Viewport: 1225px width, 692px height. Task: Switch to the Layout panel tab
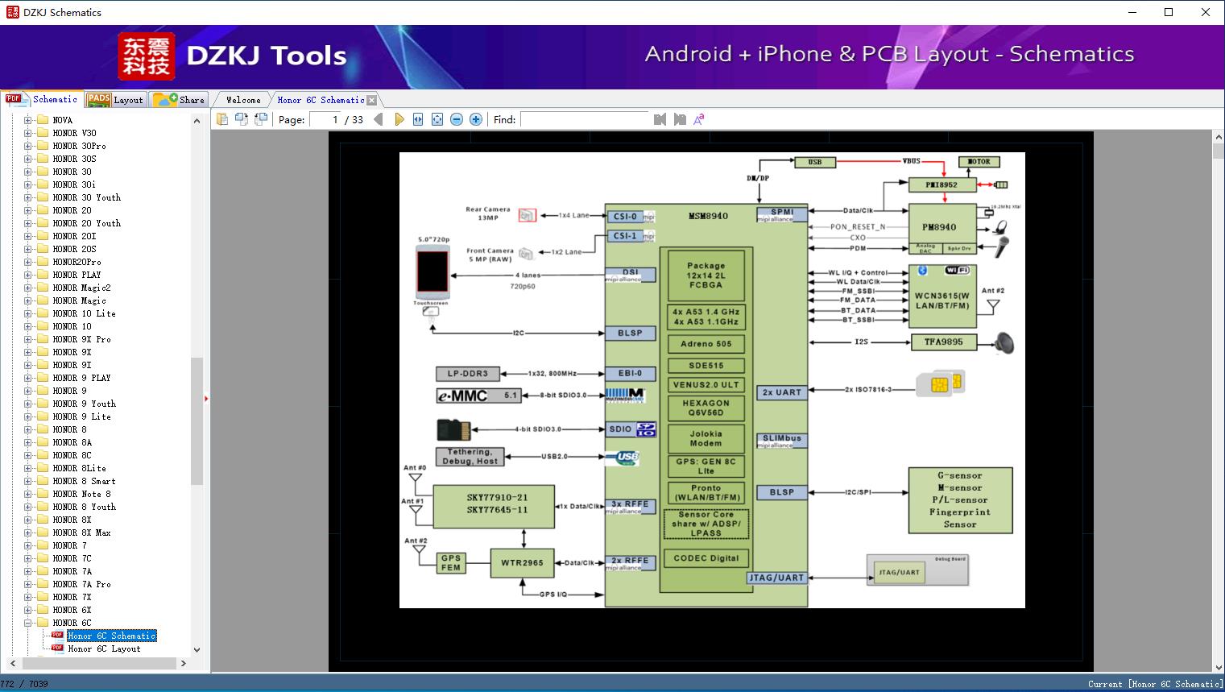[114, 100]
